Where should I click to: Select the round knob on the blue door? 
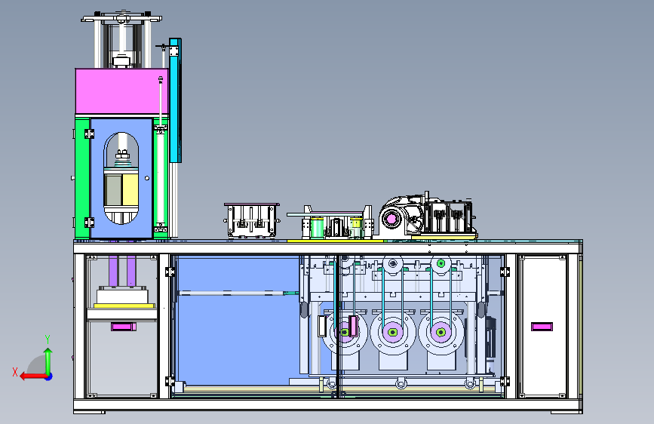click(x=147, y=178)
